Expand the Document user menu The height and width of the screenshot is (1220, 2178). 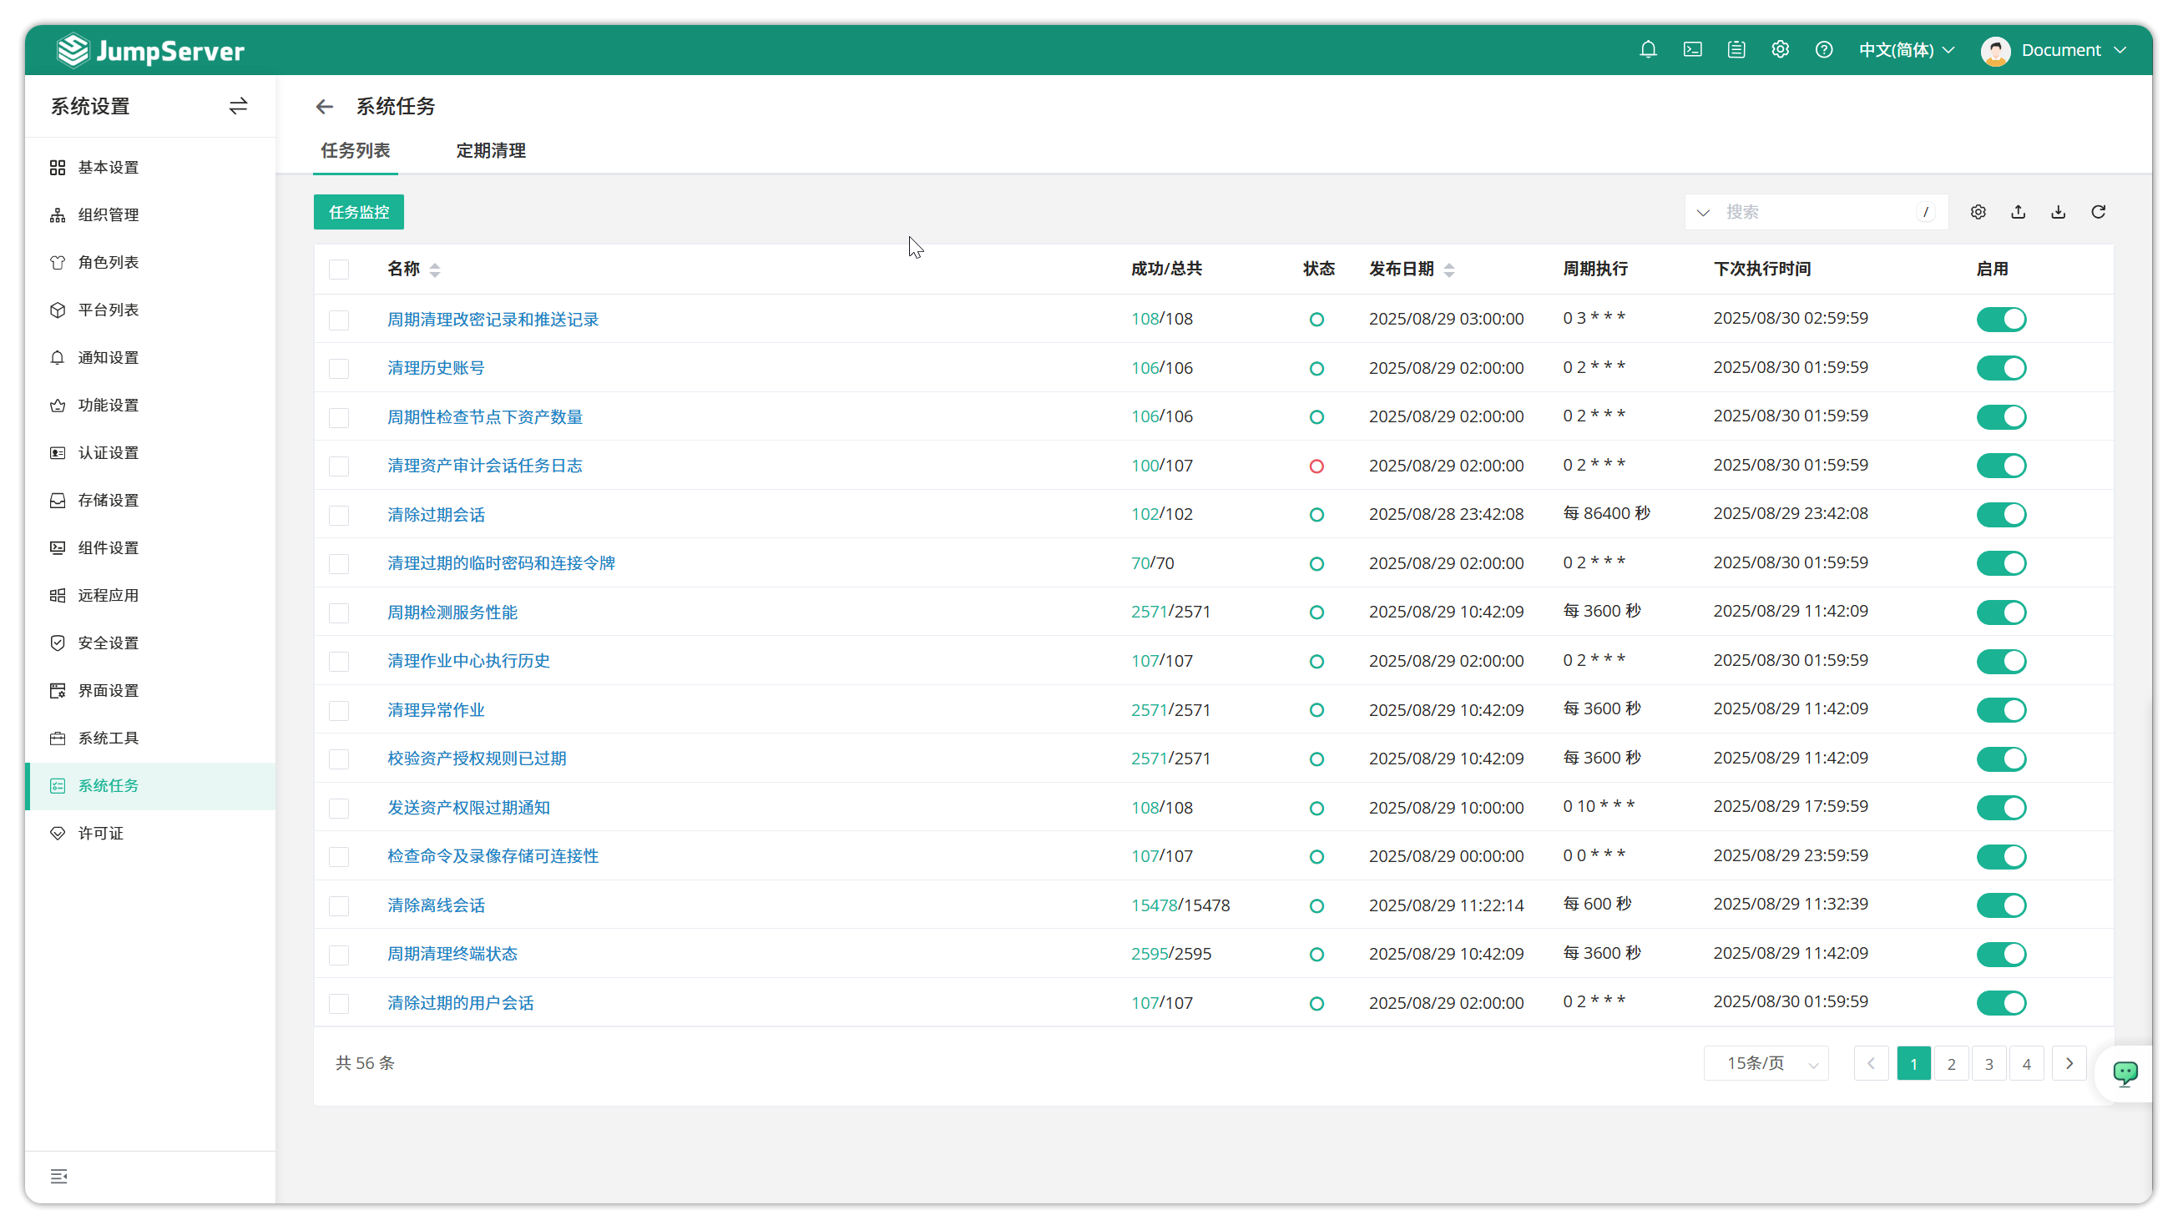pyautogui.click(x=2073, y=50)
